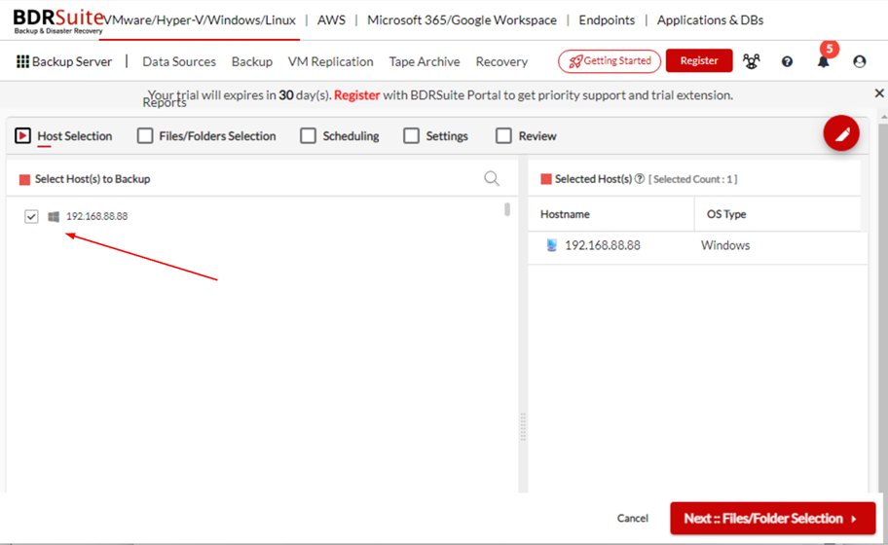Click the Register link in trial banner

[x=356, y=95]
